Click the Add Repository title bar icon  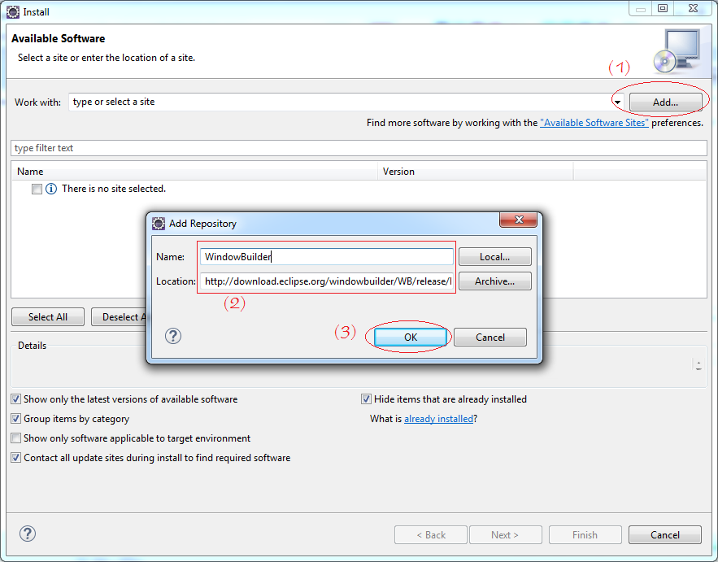[159, 224]
